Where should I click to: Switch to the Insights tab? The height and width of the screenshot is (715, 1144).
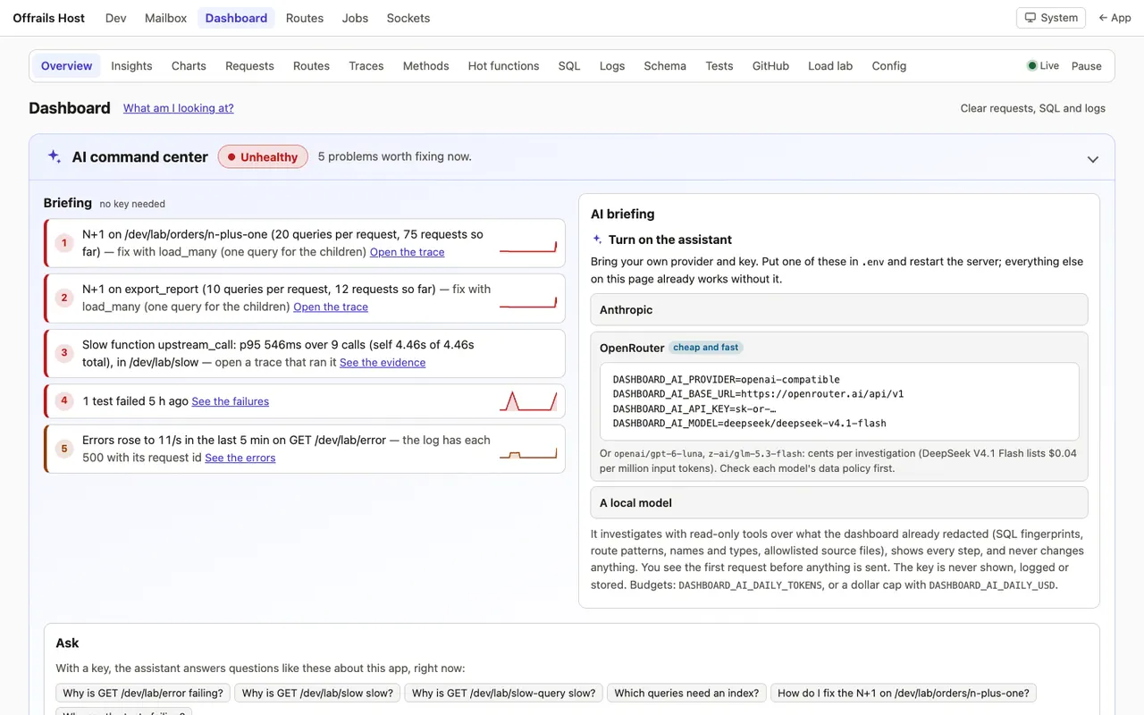coord(131,66)
